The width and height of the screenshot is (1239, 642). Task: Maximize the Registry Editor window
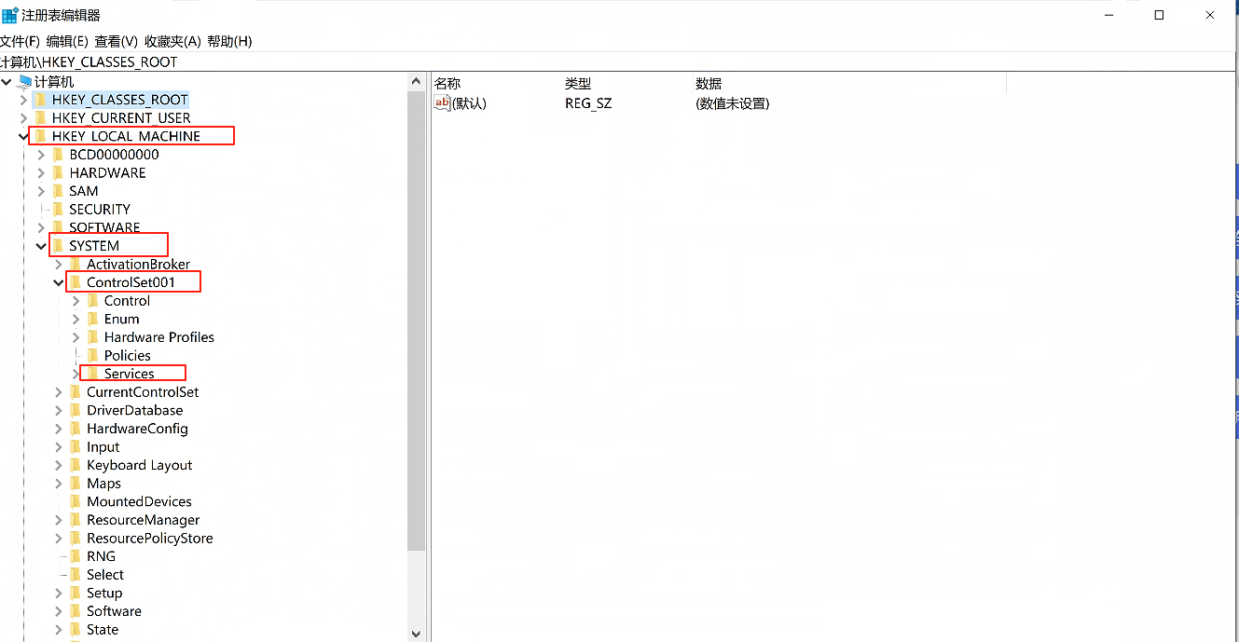pyautogui.click(x=1159, y=15)
